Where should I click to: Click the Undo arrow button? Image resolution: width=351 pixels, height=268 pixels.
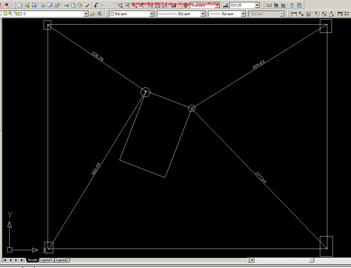click(x=96, y=5)
